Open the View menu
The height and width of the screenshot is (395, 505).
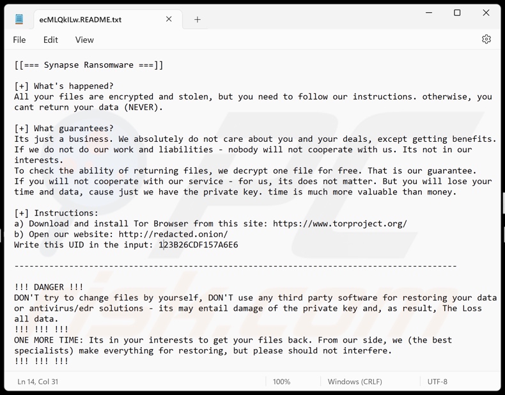coord(84,40)
